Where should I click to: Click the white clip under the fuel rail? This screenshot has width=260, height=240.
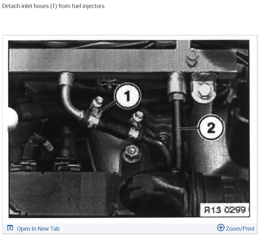tap(204, 89)
